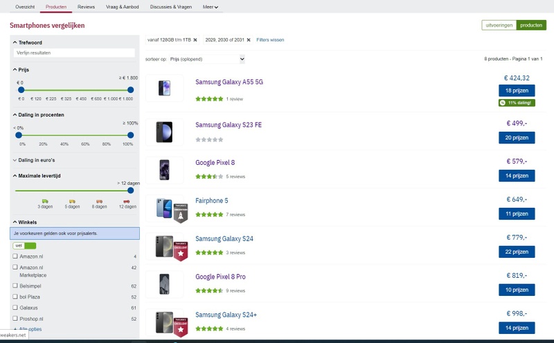View 11 prijzen for Fairphone 5

[x=517, y=213]
